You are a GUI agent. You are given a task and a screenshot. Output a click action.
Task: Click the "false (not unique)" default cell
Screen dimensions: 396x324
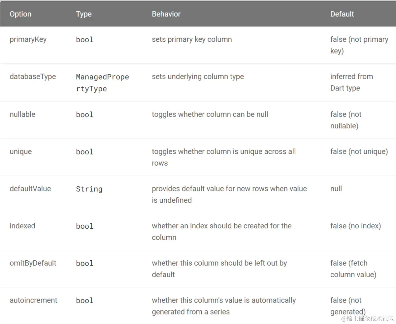click(x=359, y=152)
